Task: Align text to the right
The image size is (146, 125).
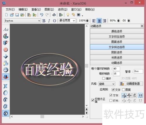Action: pos(105,21)
